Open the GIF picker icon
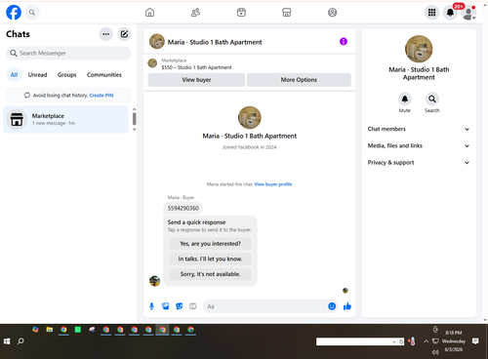 click(193, 306)
